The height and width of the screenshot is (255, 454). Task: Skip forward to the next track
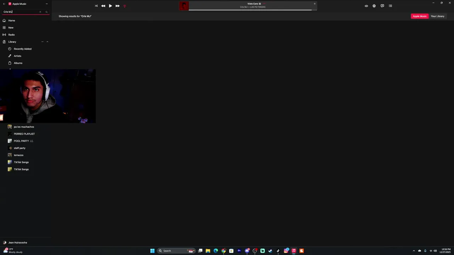(117, 6)
